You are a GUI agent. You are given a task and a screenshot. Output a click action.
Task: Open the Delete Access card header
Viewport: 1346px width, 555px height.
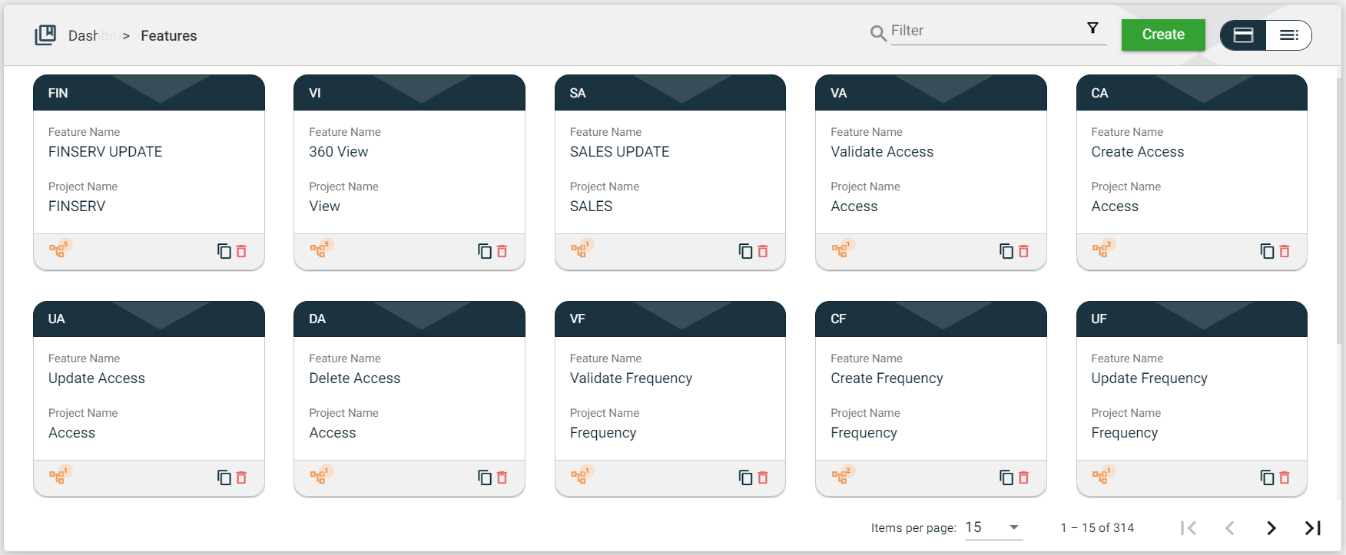(409, 319)
